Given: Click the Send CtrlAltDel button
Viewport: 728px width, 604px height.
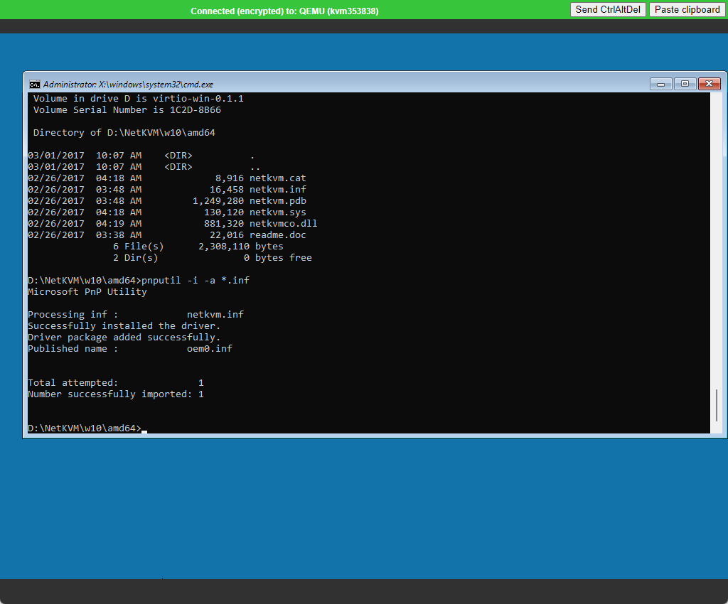Looking at the screenshot, I should 608,10.
